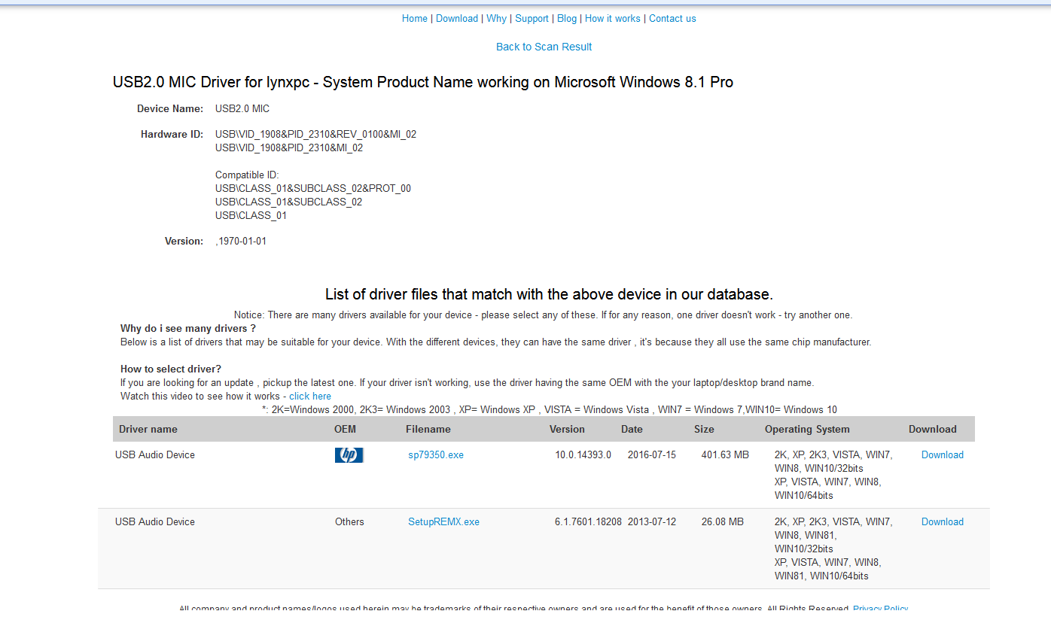
Task: Select size 401.63 MB cell
Action: [x=725, y=455]
